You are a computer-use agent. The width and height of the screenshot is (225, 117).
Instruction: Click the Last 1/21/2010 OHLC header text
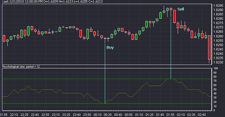53,1
